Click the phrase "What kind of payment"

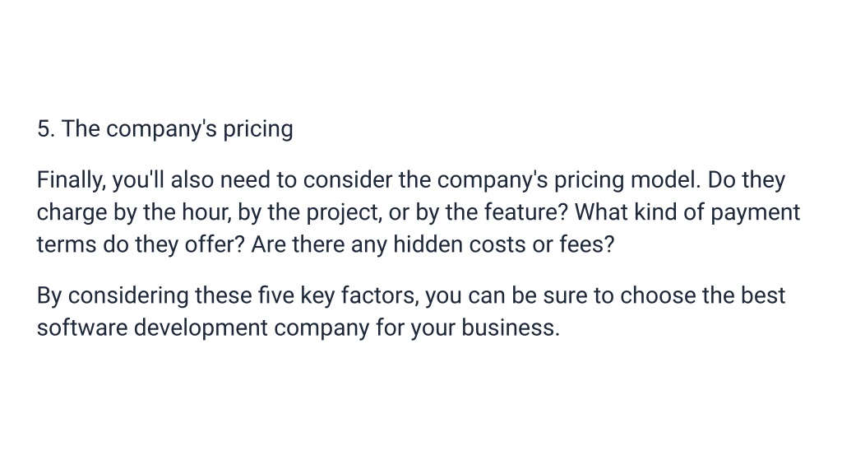(687, 212)
